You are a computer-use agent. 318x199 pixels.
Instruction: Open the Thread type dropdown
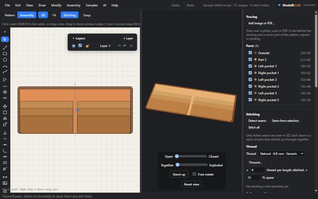pos(281,154)
